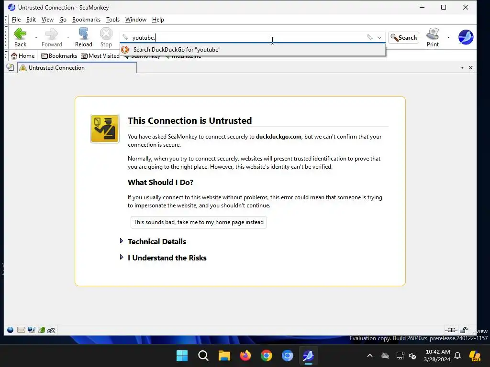Image resolution: width=490 pixels, height=367 pixels.
Task: Open the Bookmarks menu
Action: (x=86, y=19)
